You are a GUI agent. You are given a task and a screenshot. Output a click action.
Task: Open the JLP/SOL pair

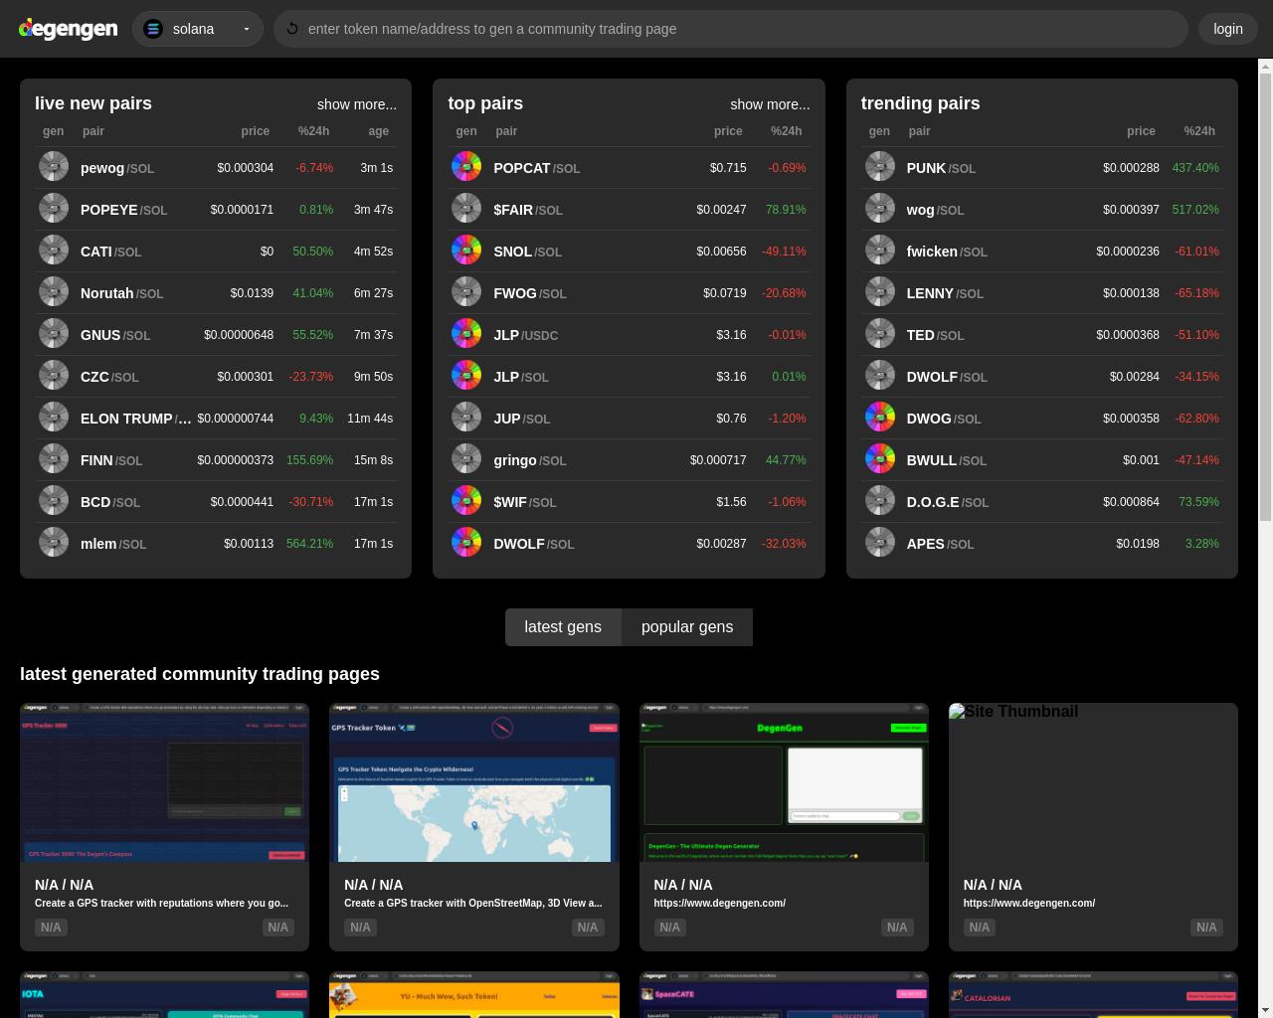click(629, 377)
